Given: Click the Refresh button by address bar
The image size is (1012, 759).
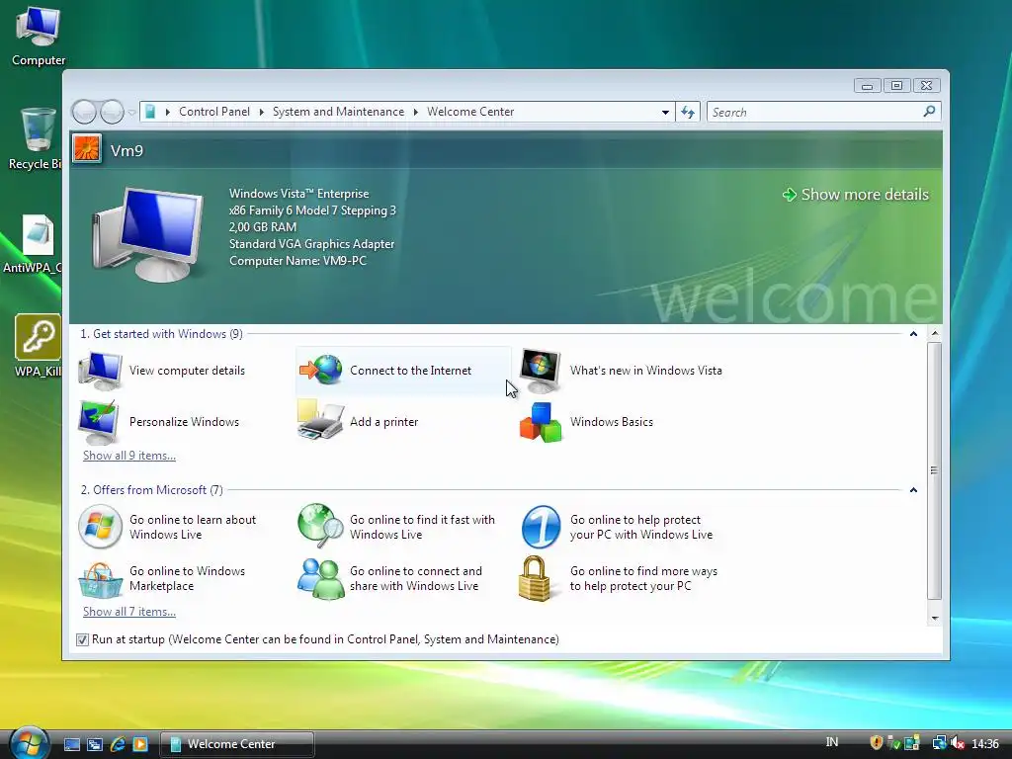Looking at the screenshot, I should tap(688, 113).
